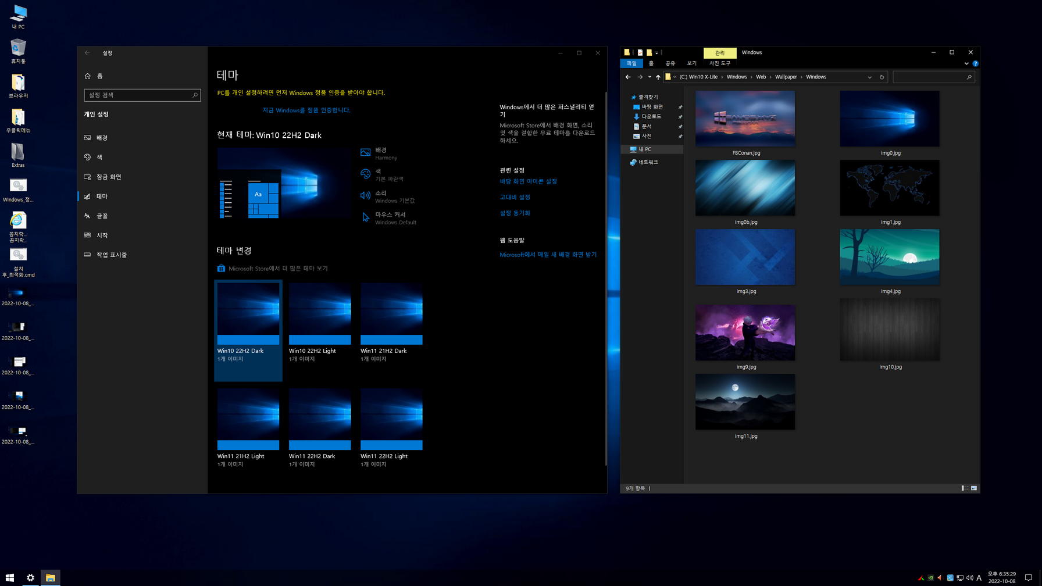Switch Explorer to large icons view
Image resolution: width=1042 pixels, height=586 pixels.
pos(974,488)
